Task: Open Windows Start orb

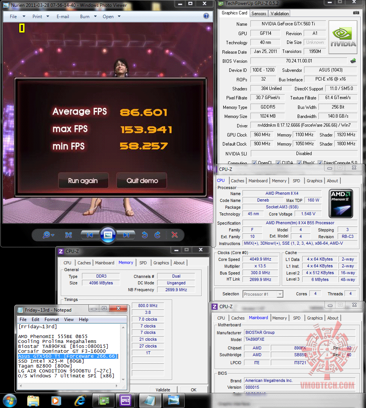Action: point(9,401)
